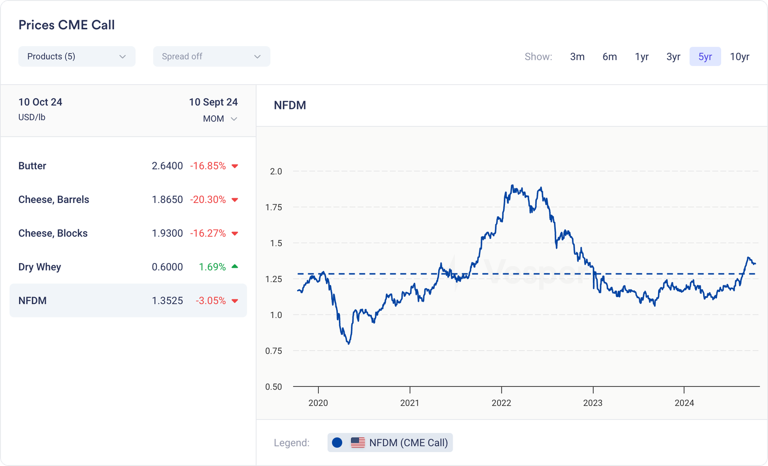Switch to the 10yr view
The height and width of the screenshot is (466, 768).
pyautogui.click(x=739, y=57)
